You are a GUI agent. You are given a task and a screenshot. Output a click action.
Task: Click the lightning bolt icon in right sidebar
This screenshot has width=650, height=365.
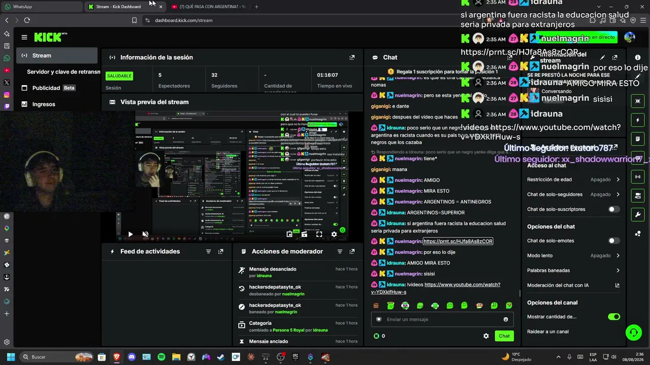tap(638, 120)
